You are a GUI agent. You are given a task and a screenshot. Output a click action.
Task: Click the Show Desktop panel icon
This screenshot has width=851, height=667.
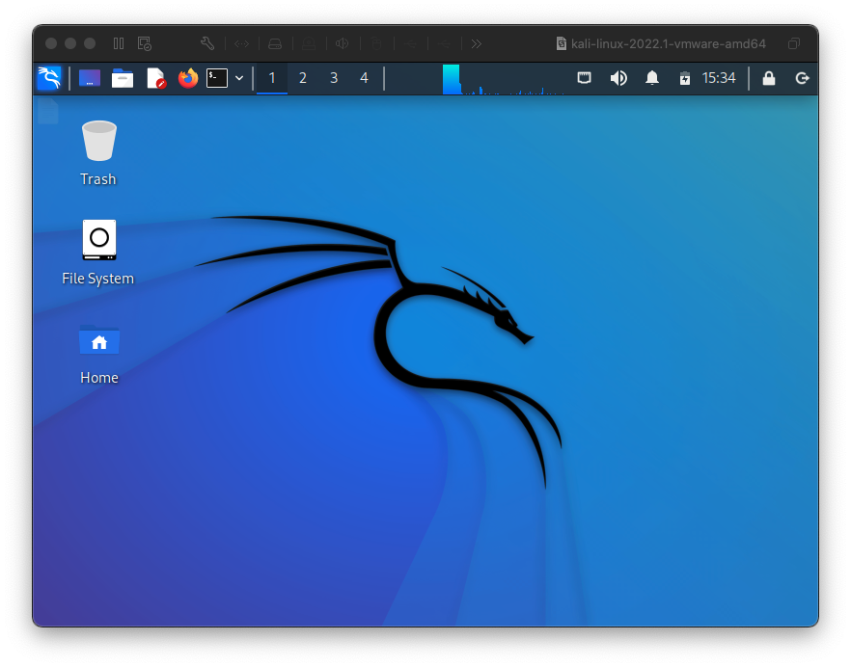tap(90, 78)
